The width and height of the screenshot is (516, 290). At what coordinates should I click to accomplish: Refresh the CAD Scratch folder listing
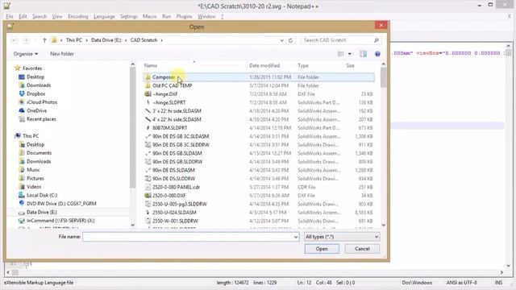pyautogui.click(x=290, y=40)
